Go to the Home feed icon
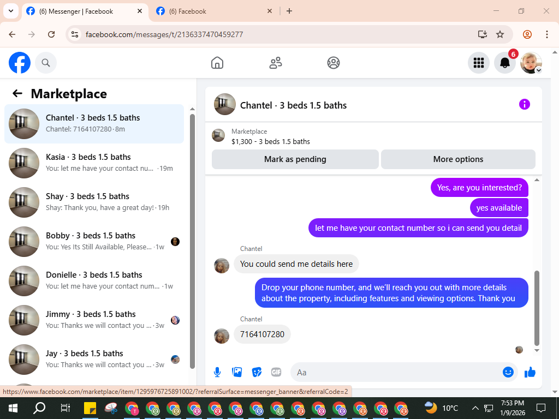The image size is (559, 419). pyautogui.click(x=217, y=63)
